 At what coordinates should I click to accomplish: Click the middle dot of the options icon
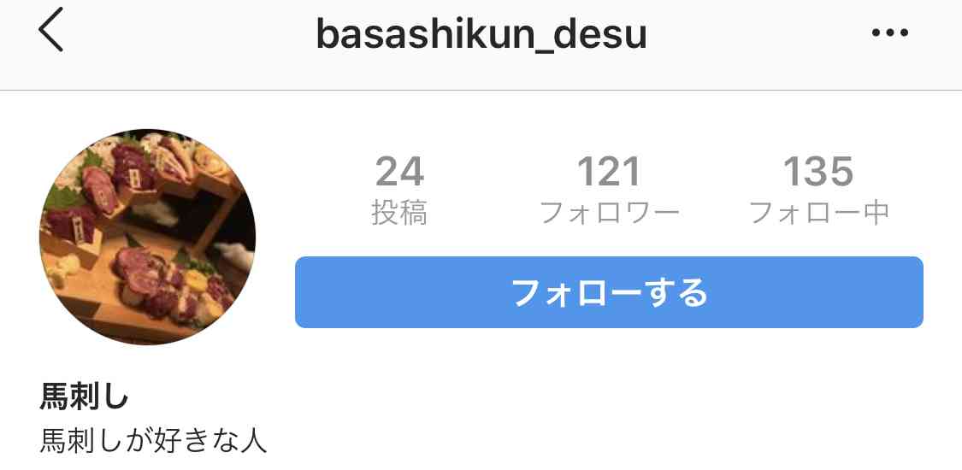(890, 33)
